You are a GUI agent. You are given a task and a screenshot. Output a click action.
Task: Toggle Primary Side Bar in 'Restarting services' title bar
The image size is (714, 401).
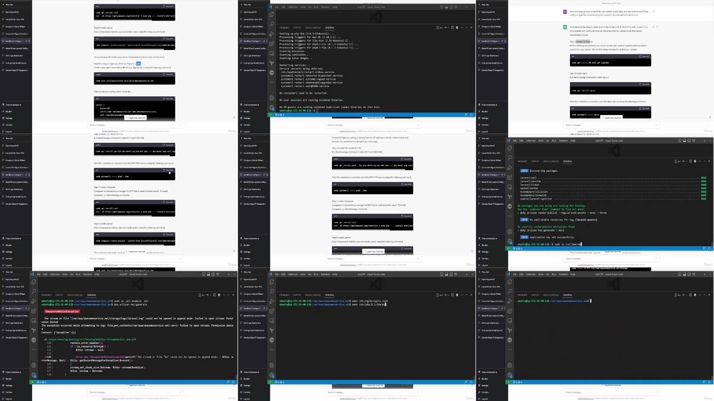pyautogui.click(x=442, y=7)
